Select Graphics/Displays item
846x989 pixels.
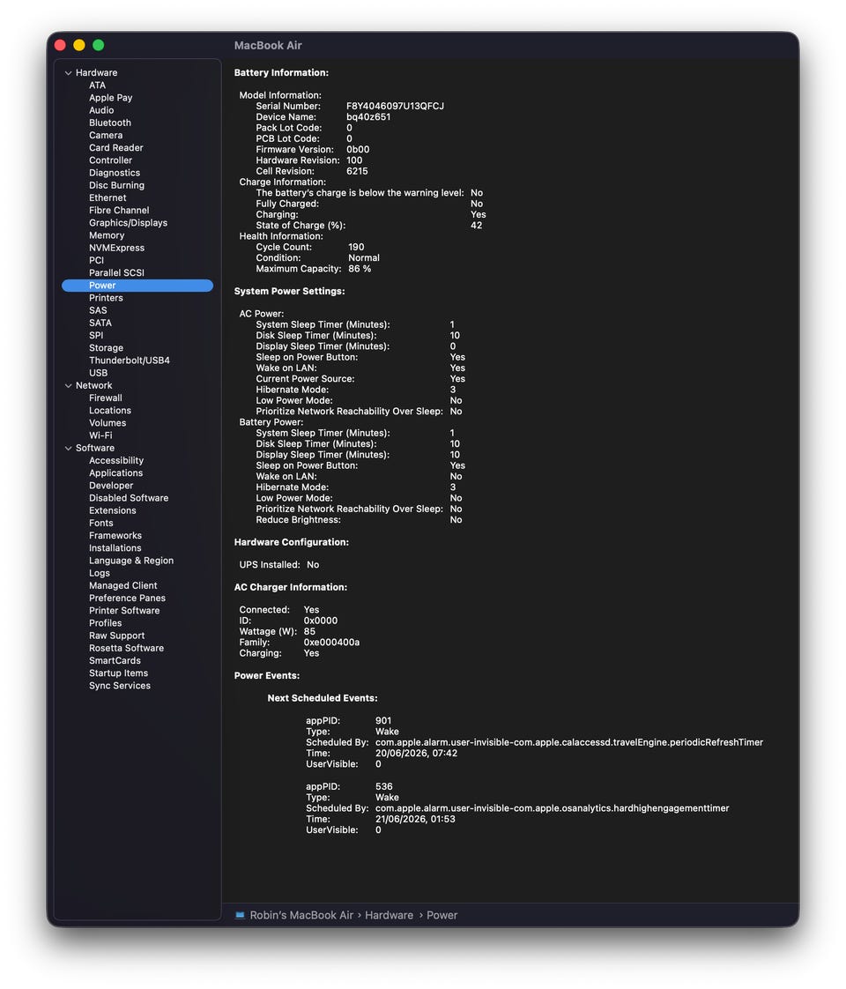128,223
